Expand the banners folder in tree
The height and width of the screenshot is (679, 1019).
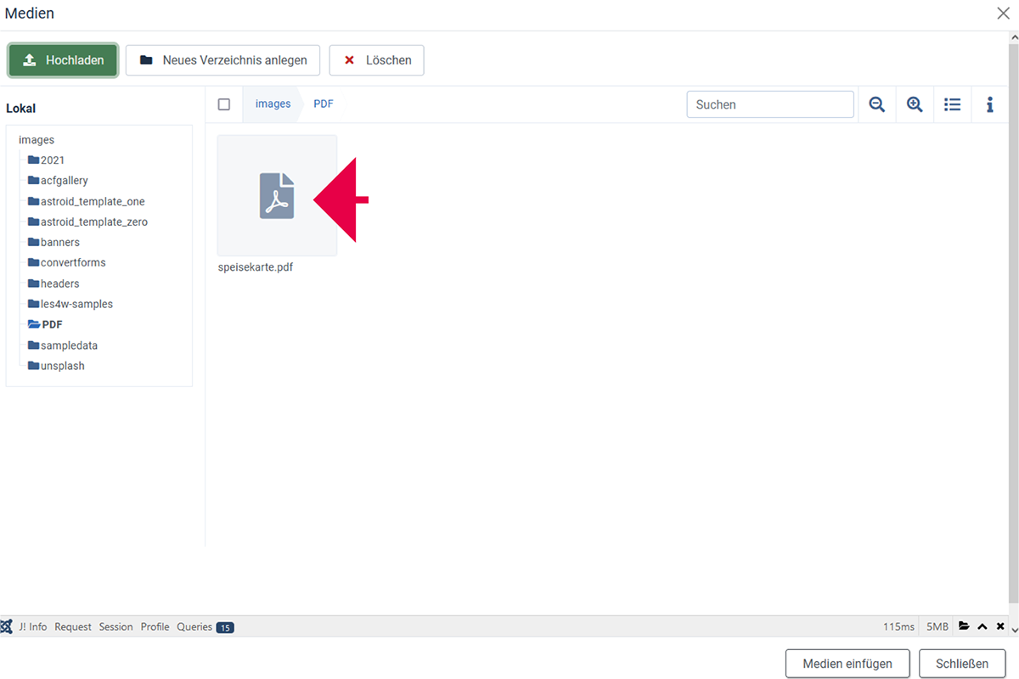[x=59, y=242]
